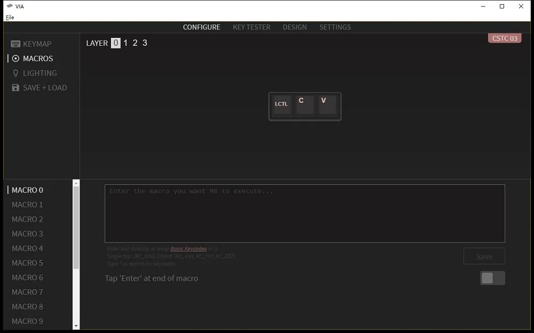Select MACRO 5 from the macro list

[27, 263]
